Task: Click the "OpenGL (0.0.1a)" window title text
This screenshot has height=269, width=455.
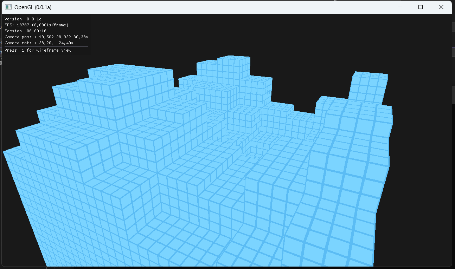Action: [x=35, y=7]
